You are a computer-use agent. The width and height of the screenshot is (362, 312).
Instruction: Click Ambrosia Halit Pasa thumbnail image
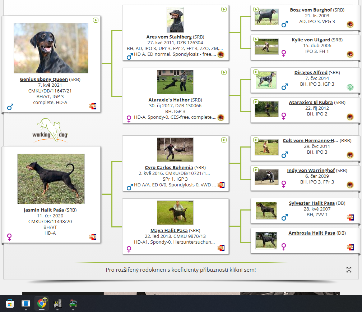[x=266, y=240]
